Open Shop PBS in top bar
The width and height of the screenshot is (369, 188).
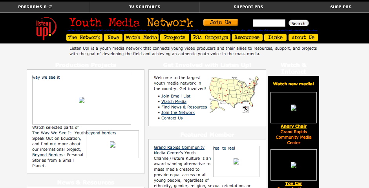click(341, 7)
